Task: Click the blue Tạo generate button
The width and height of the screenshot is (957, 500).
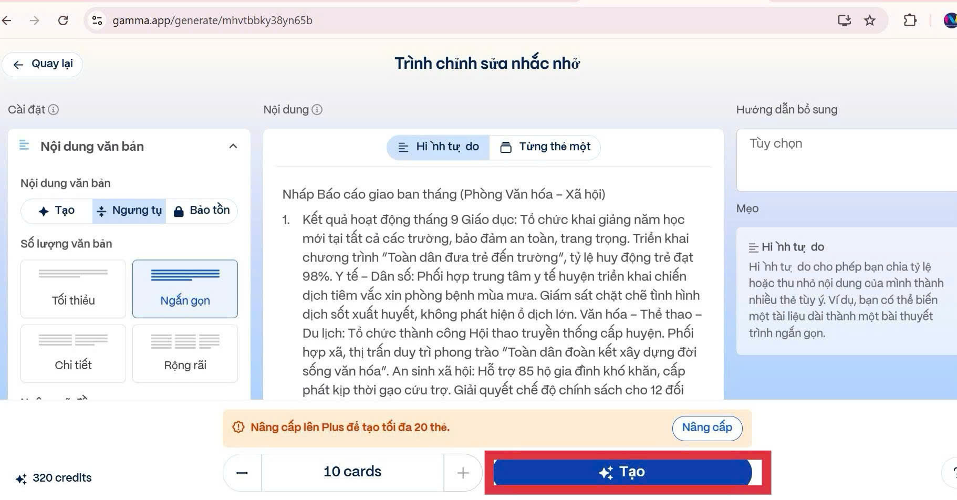Action: [x=622, y=473]
